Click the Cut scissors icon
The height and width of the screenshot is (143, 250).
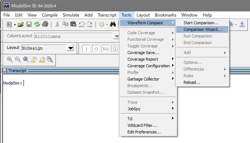point(57,24)
